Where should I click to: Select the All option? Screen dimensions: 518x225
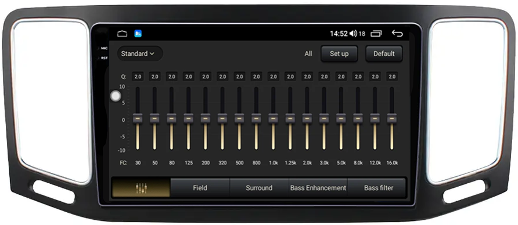click(308, 53)
